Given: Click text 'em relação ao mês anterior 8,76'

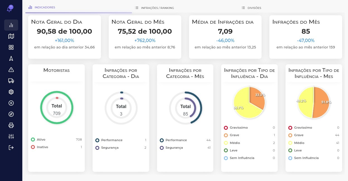Looking at the screenshot, I should click(145, 47).
